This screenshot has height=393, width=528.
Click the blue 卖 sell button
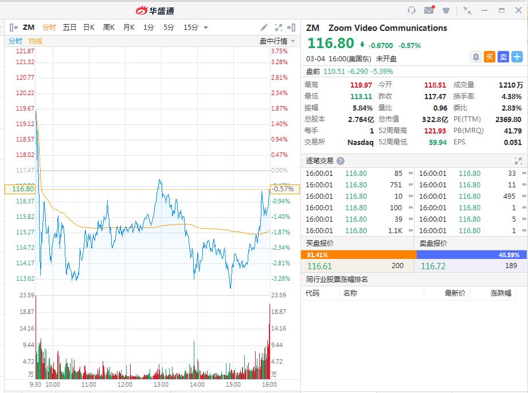click(503, 57)
